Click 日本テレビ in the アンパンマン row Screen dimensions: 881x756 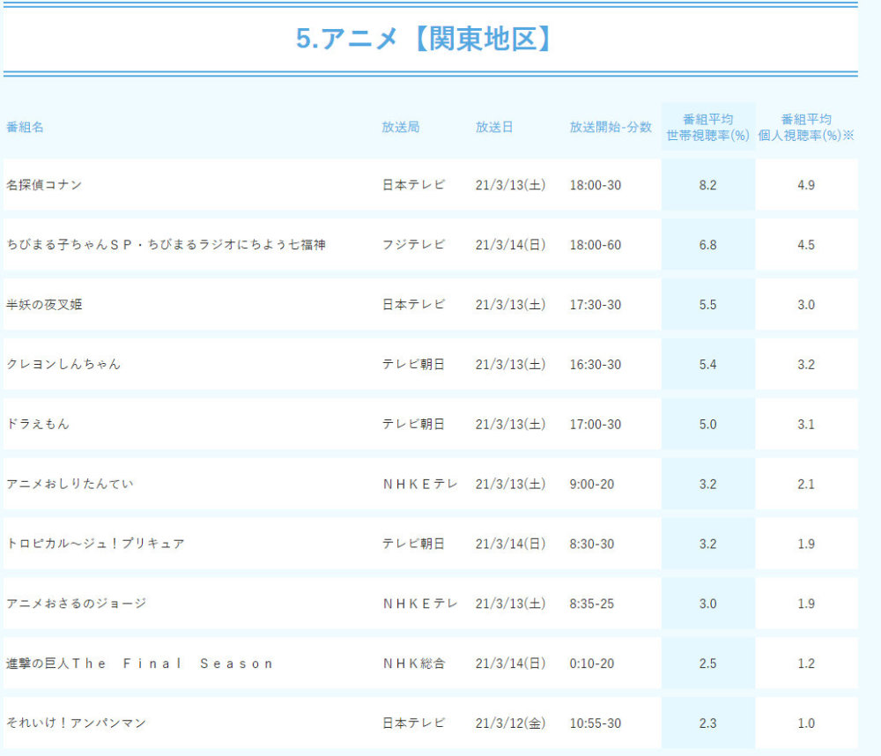pyautogui.click(x=413, y=723)
